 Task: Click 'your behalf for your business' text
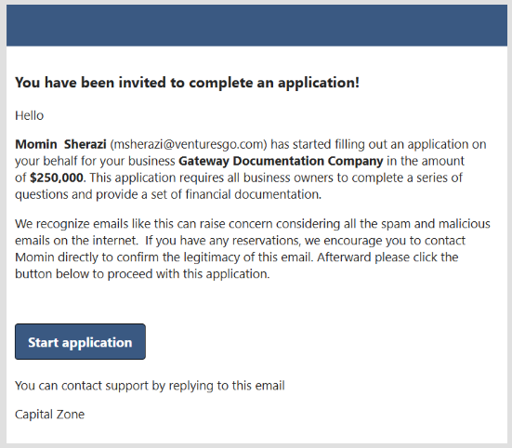pos(95,161)
